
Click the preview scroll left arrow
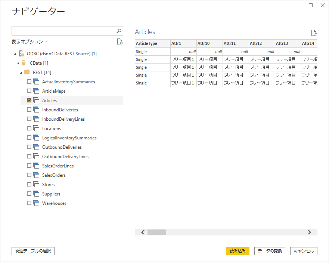(x=143, y=232)
